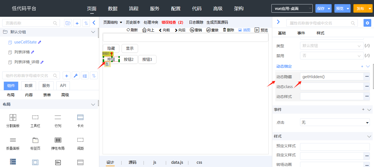Click the 生成页面源码 link
374x167 pixels.
(x=217, y=22)
